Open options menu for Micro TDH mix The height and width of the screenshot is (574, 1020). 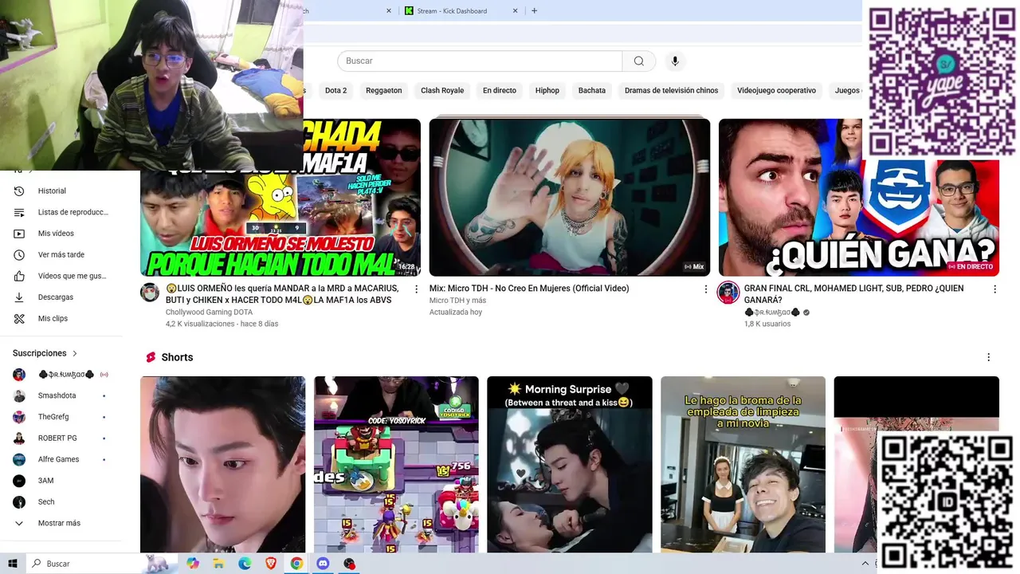click(x=705, y=289)
